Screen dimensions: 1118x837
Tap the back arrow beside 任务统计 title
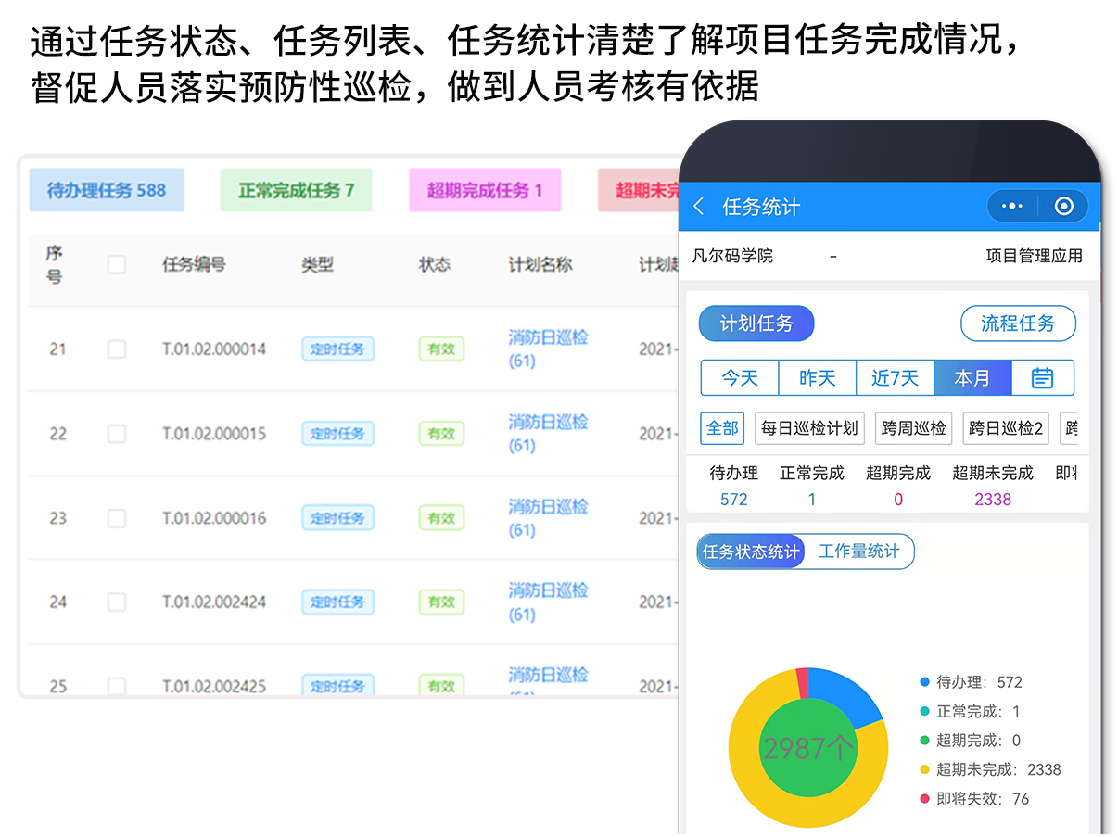(698, 206)
